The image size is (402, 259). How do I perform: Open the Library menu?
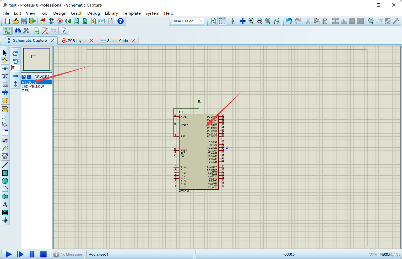coord(111,13)
